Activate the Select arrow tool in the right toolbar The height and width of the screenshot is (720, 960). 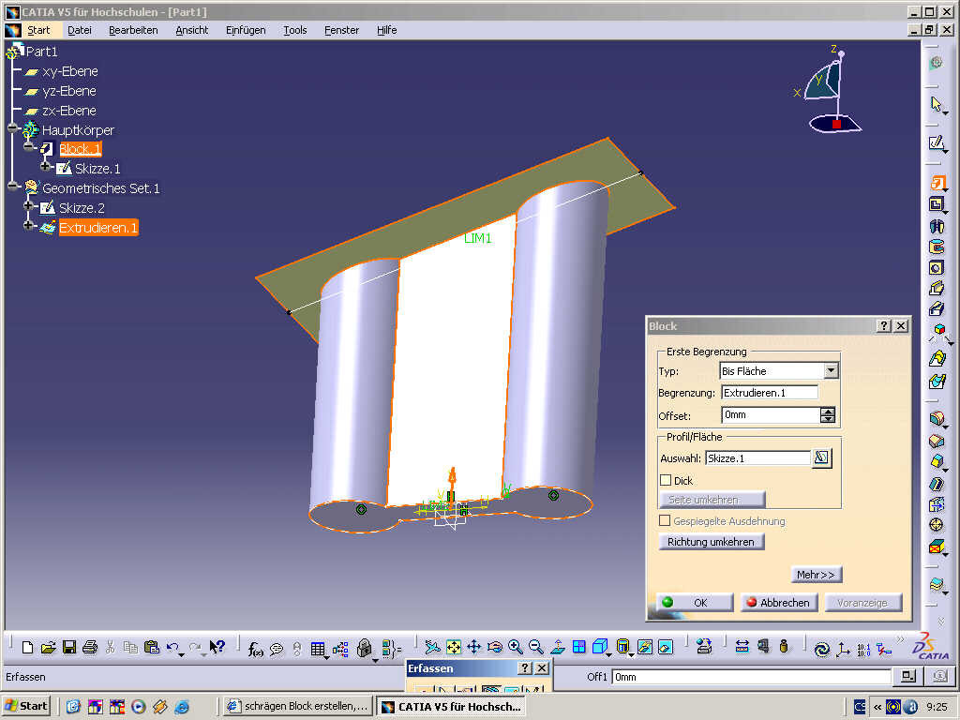pyautogui.click(x=937, y=105)
